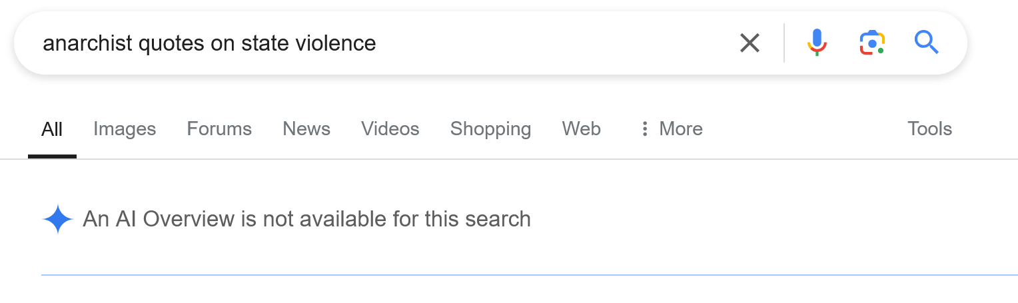1018x303 pixels.
Task: Show the Videos results tab
Action: click(x=390, y=129)
